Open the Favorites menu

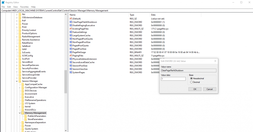point(24,7)
